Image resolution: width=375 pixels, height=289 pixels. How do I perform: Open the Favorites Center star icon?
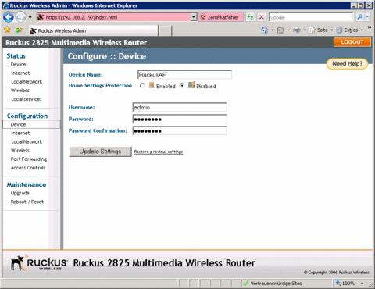[7, 30]
